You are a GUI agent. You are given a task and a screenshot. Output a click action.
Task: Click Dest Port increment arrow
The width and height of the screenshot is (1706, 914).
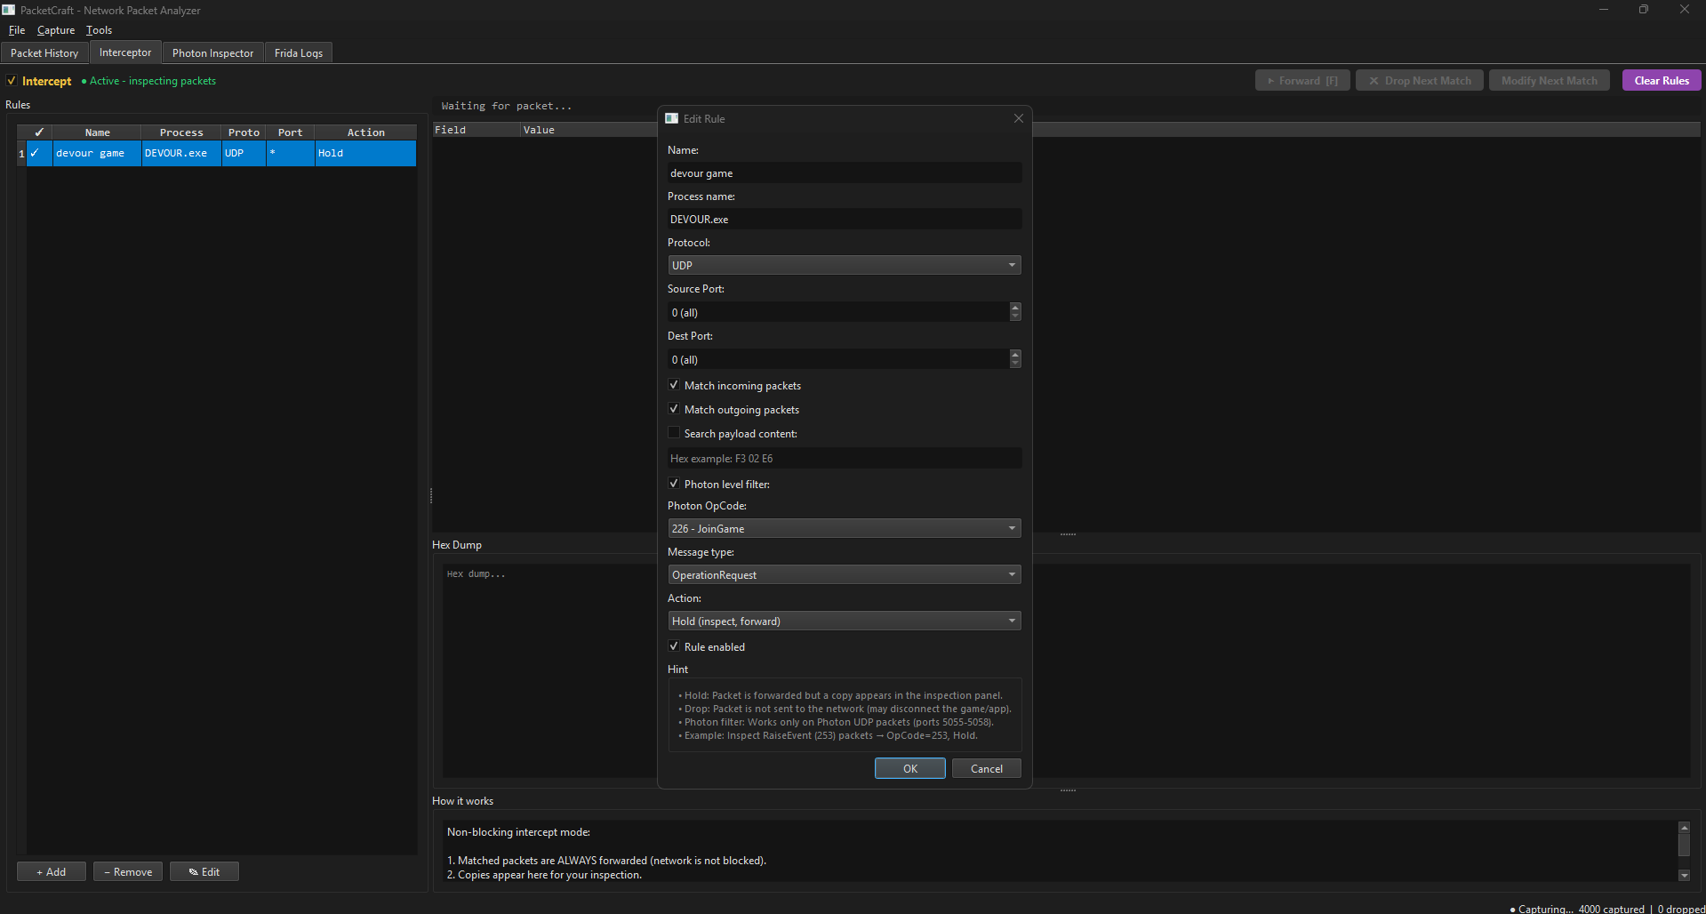1015,355
